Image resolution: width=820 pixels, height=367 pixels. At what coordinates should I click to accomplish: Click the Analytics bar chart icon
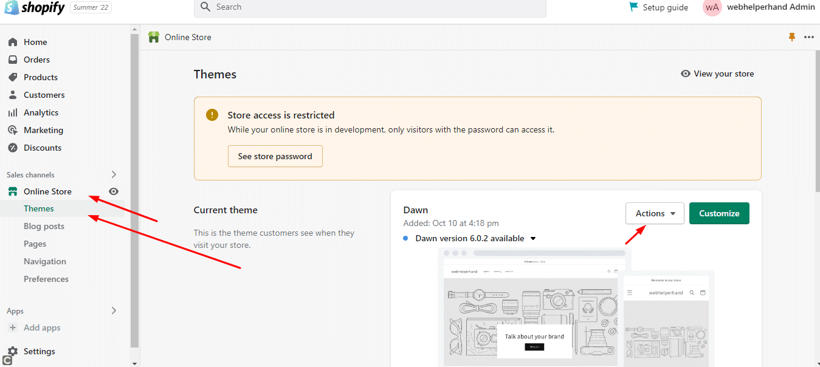pos(12,112)
